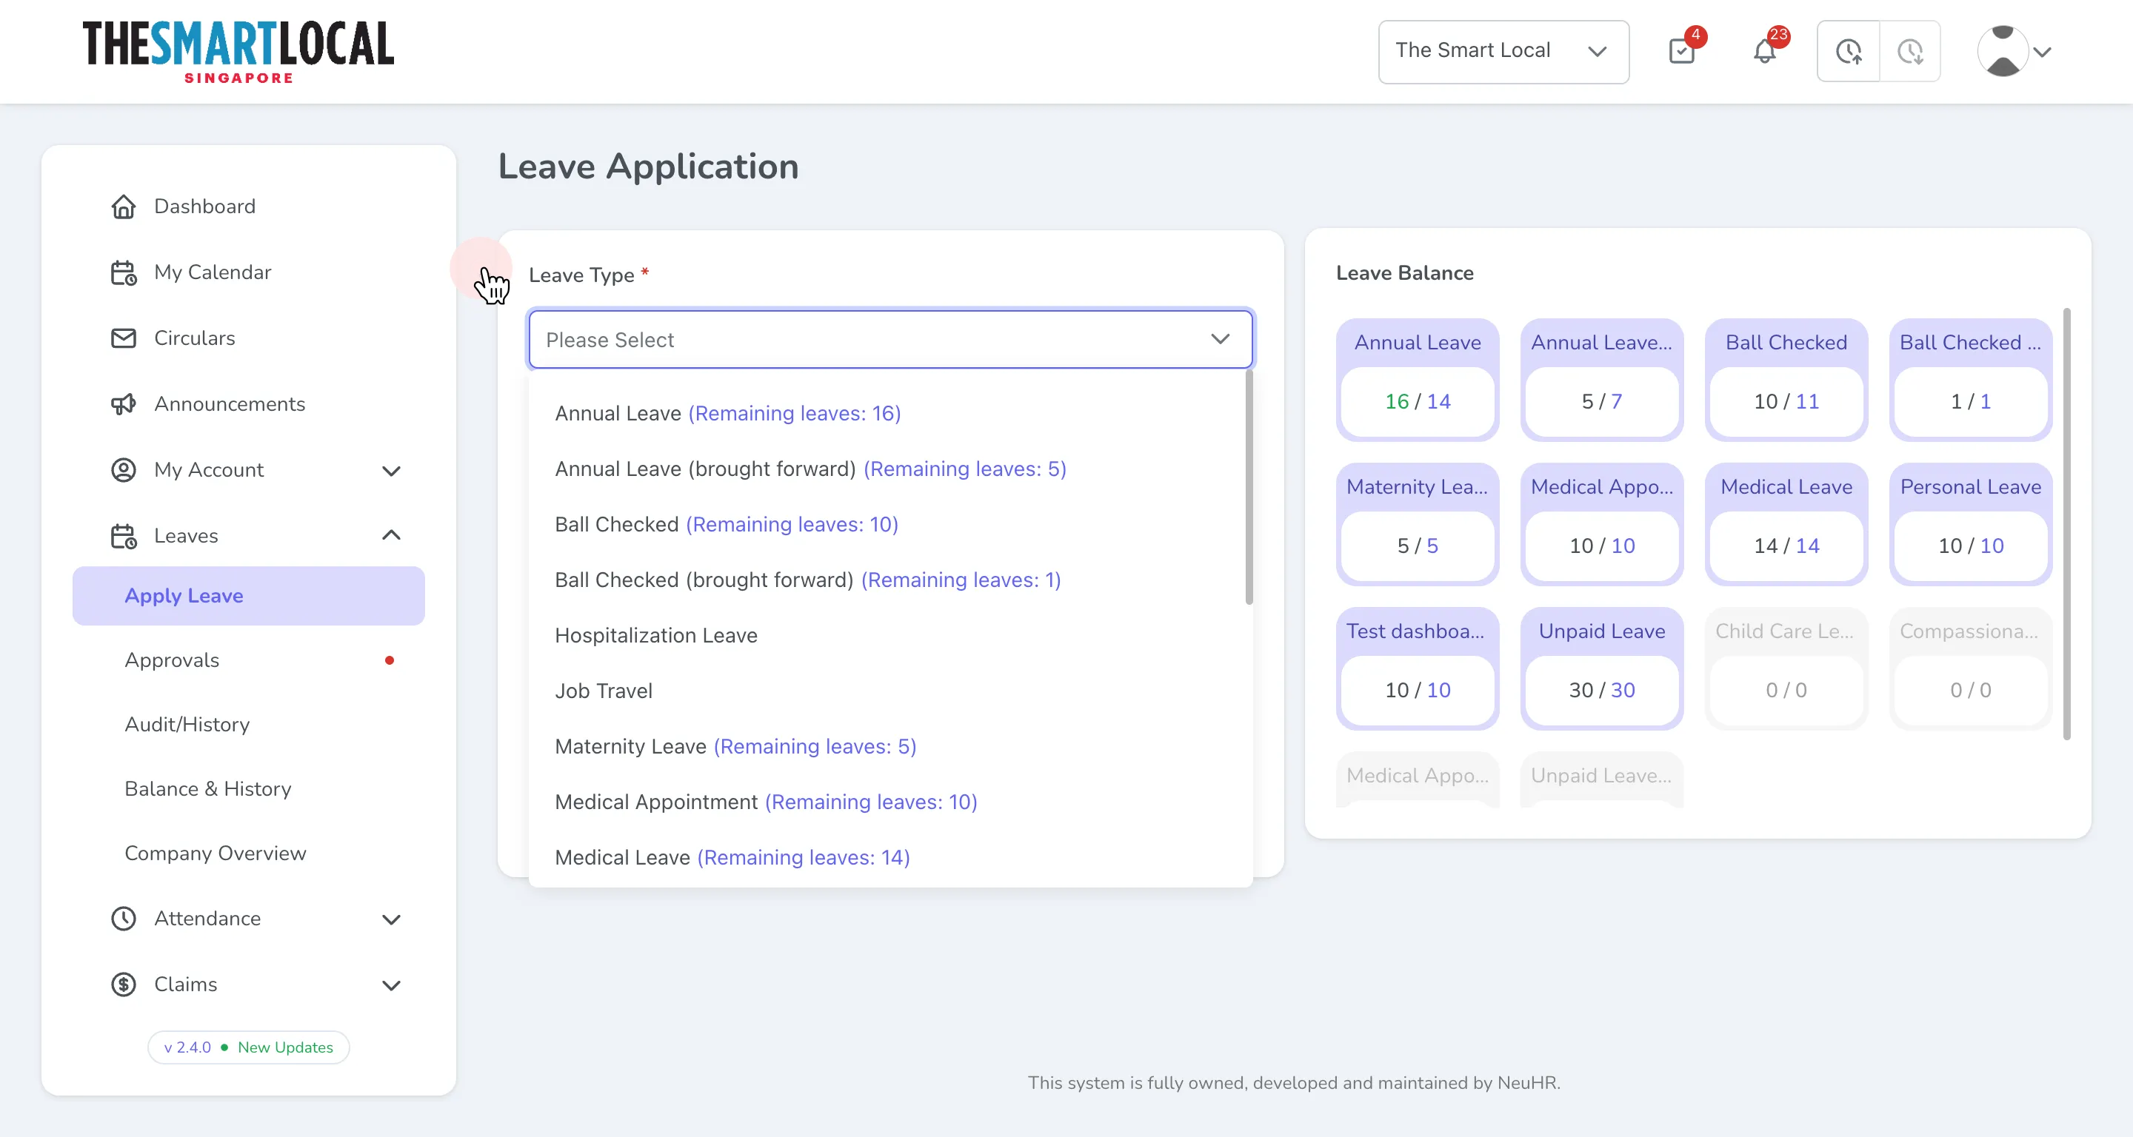Click the Leave Balance panel scrollbar
Screen dimensions: 2133x1137
tap(2067, 524)
